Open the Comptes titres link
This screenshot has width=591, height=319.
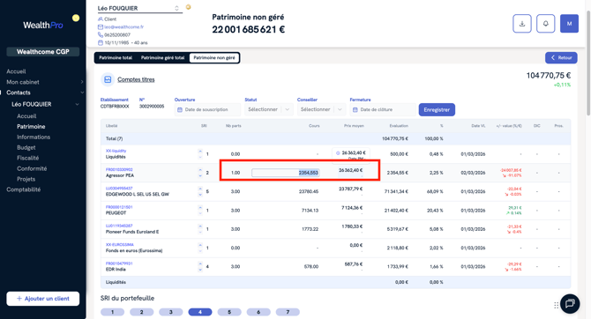point(136,79)
